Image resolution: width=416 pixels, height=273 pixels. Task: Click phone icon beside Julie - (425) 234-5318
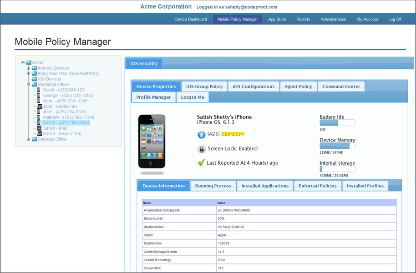tap(39, 111)
